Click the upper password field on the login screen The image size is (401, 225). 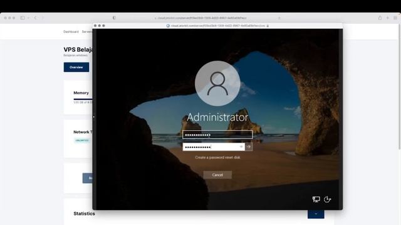point(217,135)
